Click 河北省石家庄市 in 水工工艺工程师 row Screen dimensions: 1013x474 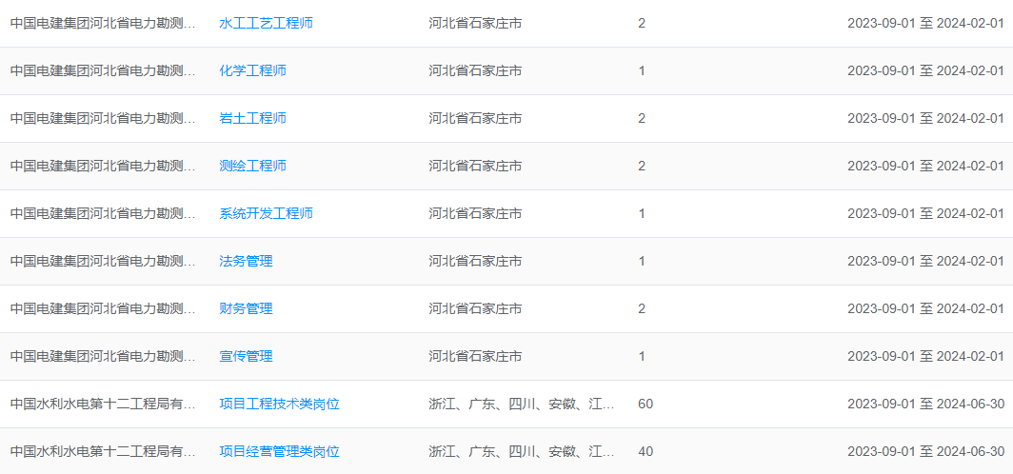pos(475,23)
